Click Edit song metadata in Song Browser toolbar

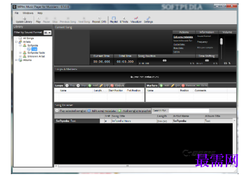(102, 111)
